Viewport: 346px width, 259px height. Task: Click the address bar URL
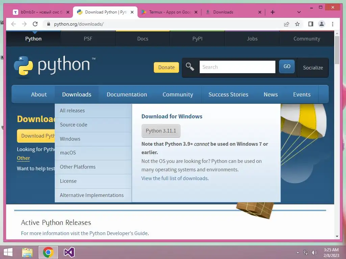click(79, 24)
